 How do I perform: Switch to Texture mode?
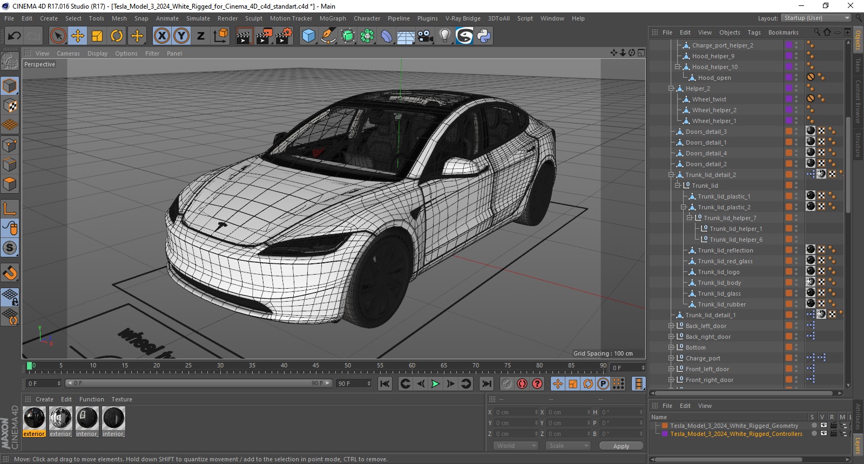(x=10, y=106)
